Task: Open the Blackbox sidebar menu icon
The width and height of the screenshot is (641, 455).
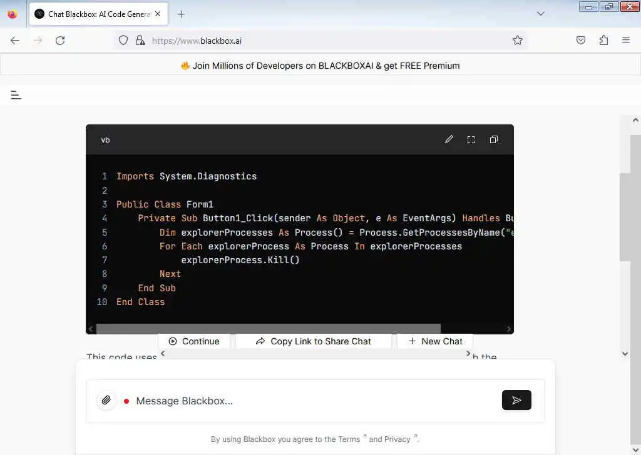Action: [16, 95]
